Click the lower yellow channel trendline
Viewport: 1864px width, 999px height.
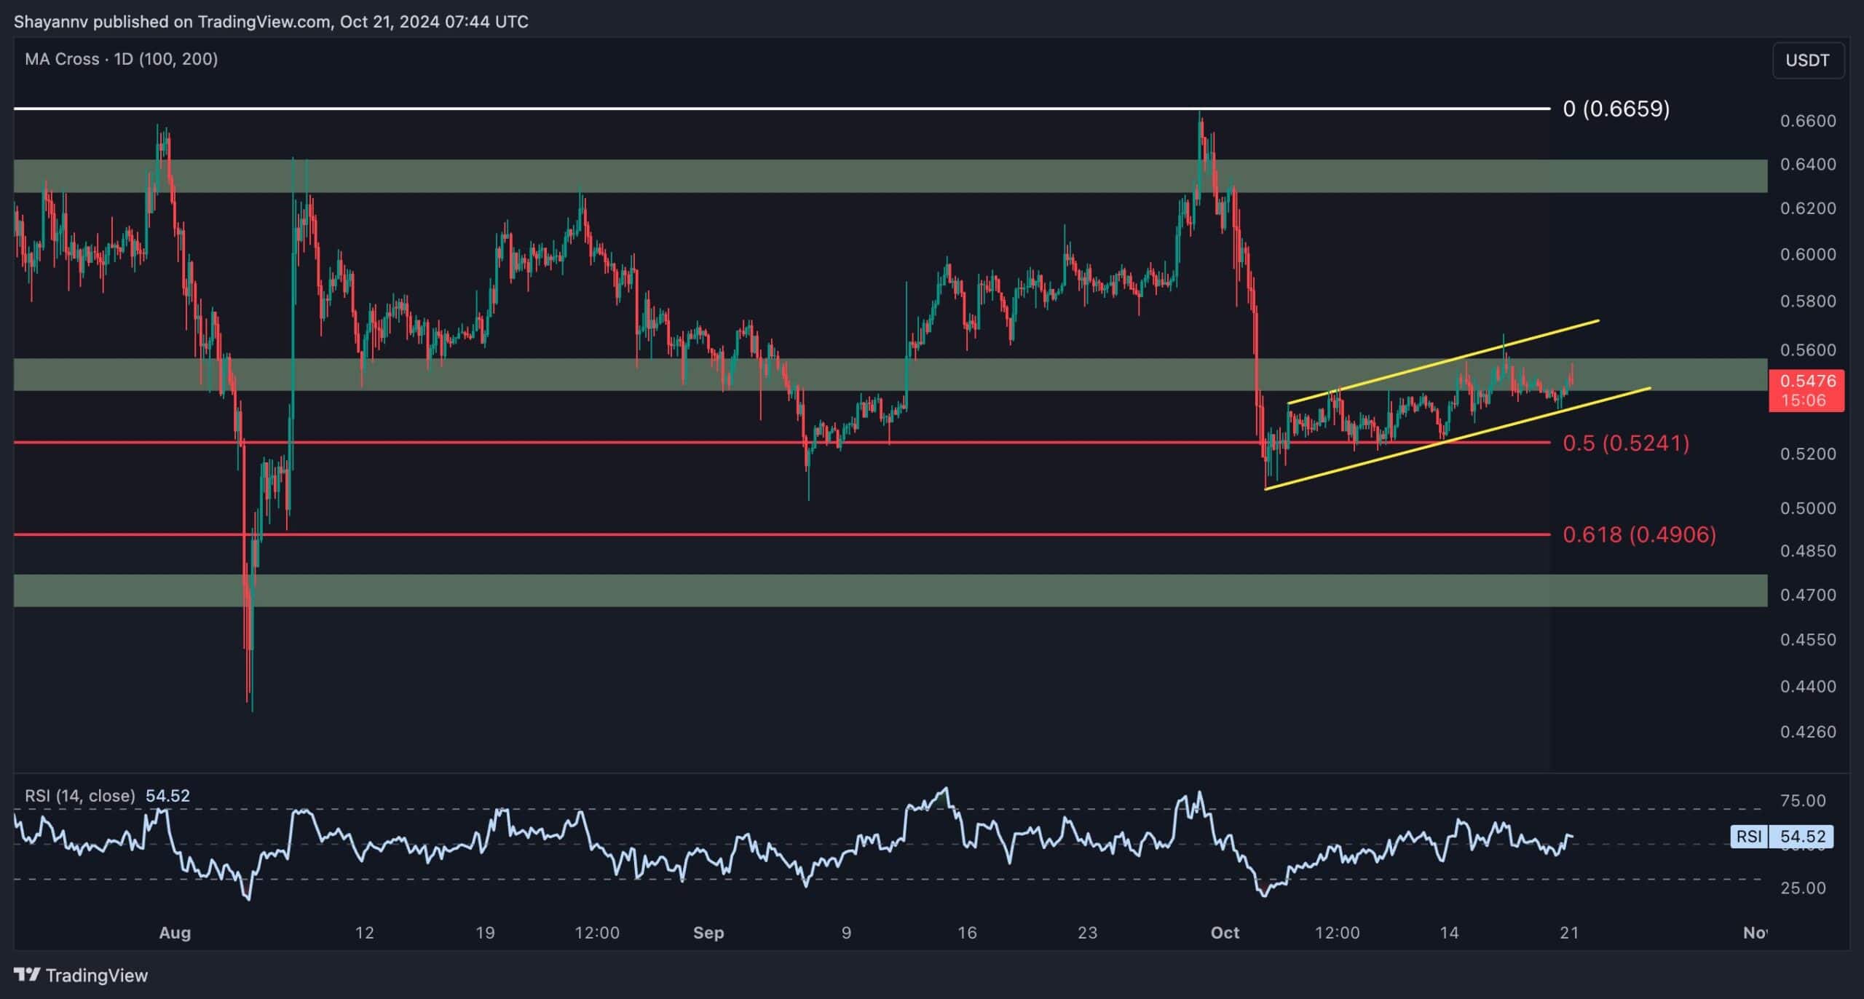coord(1458,438)
